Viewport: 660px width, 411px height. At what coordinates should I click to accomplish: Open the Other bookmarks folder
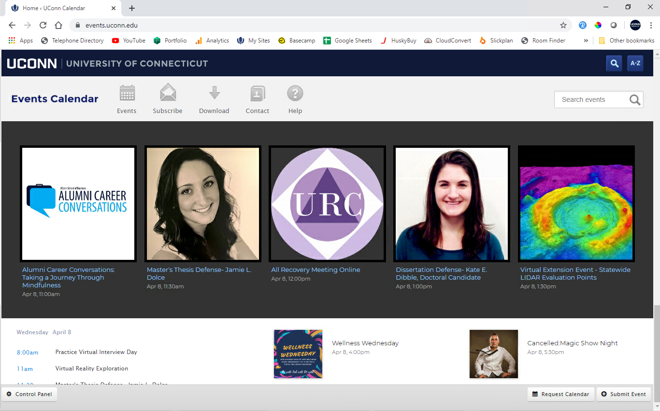pyautogui.click(x=627, y=41)
